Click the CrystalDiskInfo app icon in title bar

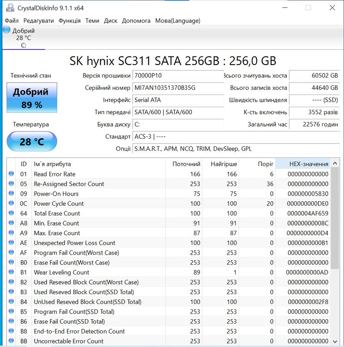point(10,8)
